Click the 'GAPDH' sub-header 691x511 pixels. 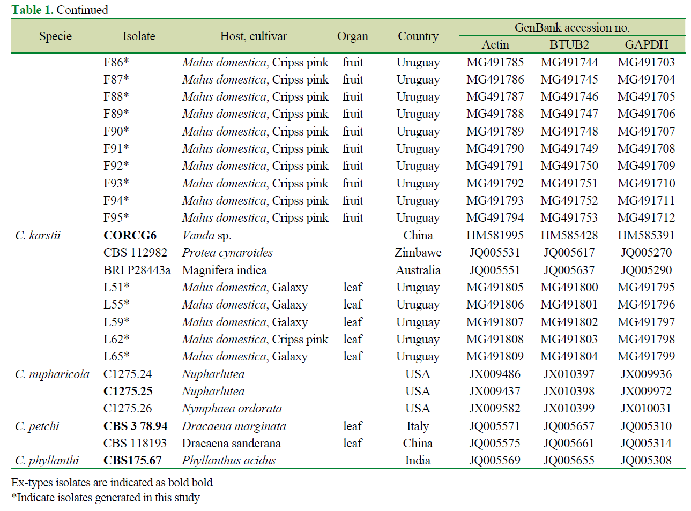click(x=647, y=44)
